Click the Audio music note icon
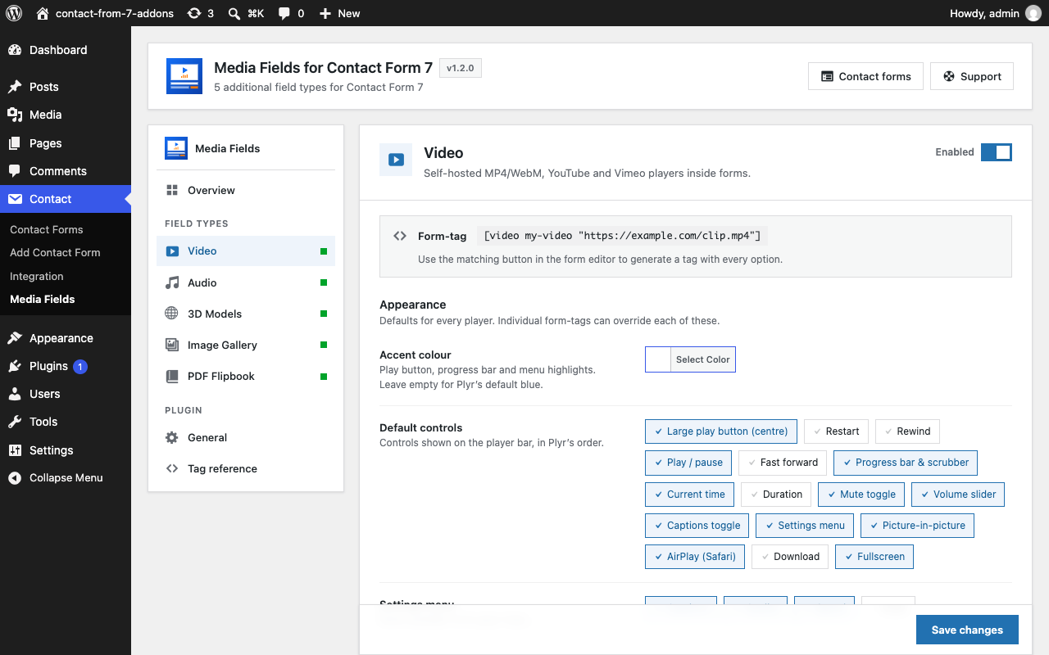1049x655 pixels. click(x=172, y=282)
